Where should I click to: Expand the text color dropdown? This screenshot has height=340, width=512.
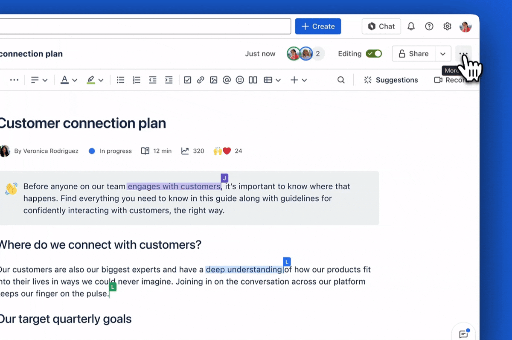coord(75,80)
